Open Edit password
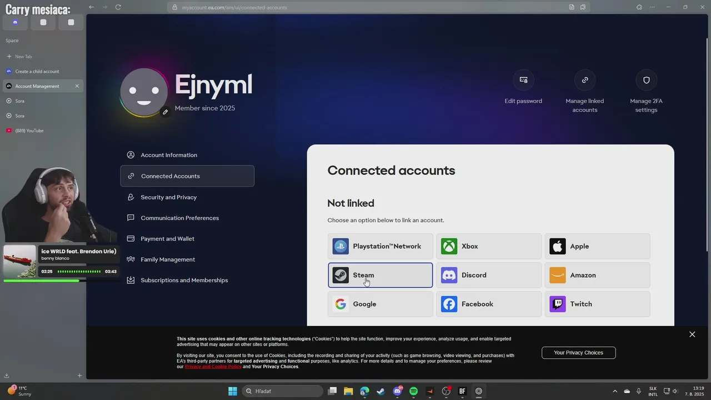The height and width of the screenshot is (400, 711). tap(523, 88)
